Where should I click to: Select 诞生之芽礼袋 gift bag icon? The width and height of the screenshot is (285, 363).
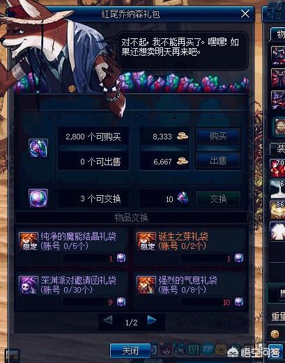(146, 241)
